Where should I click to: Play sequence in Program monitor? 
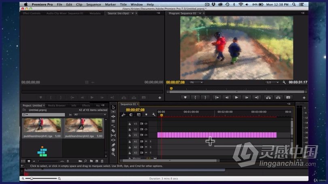tap(236, 97)
